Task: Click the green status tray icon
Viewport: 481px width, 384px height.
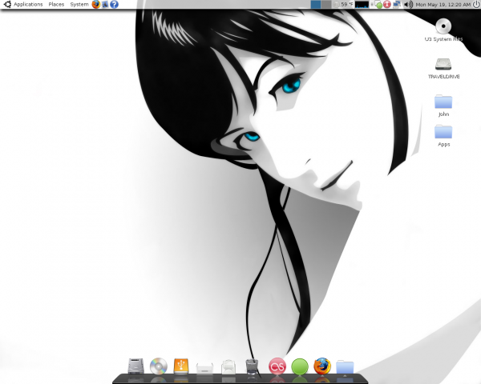Action: (379, 5)
